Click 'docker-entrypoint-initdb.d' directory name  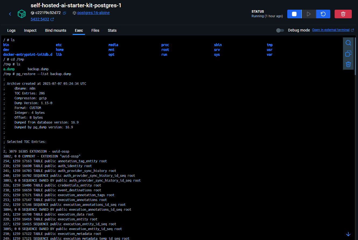pos(28,55)
